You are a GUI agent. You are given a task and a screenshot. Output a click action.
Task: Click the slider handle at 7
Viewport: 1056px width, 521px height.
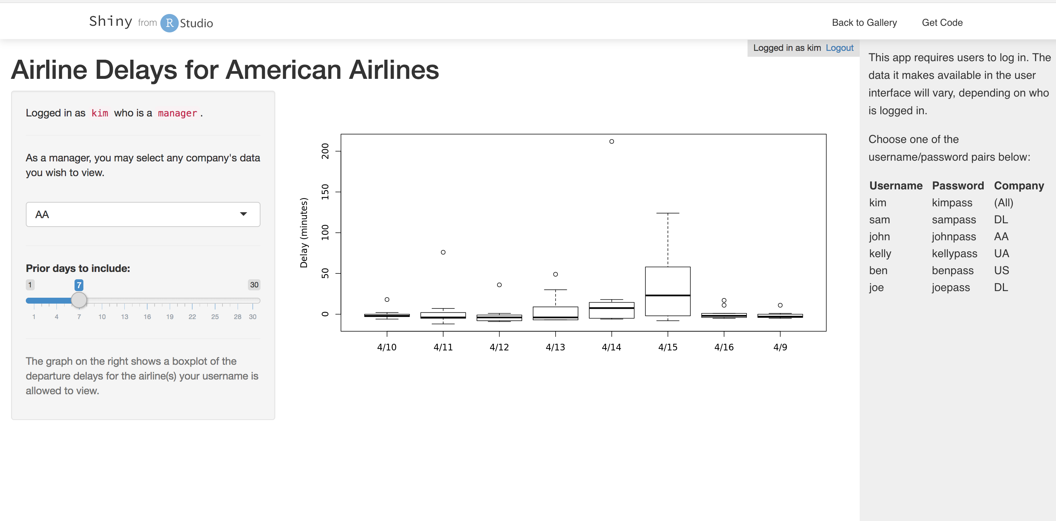(x=79, y=300)
